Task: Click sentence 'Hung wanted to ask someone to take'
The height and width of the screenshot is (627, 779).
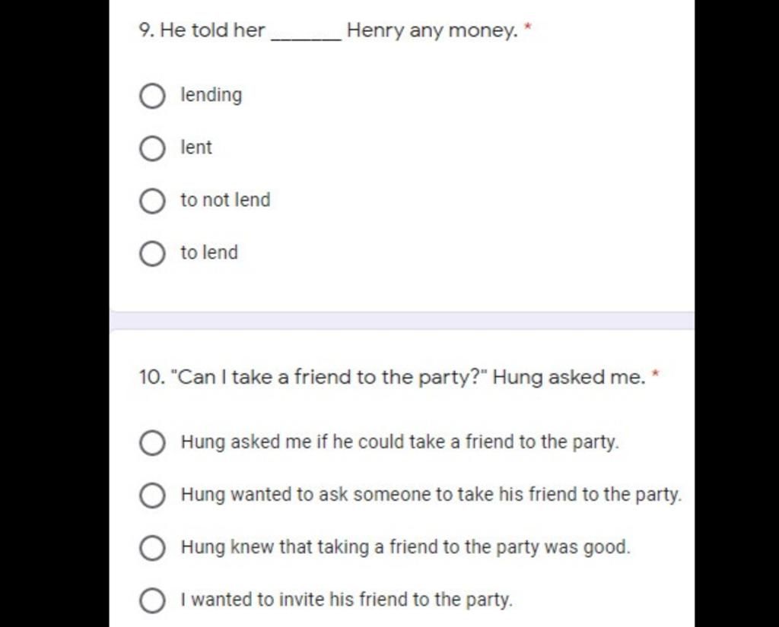Action: [431, 495]
